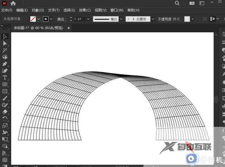Select the Magic Wand tool
Screen dimensions: 225x167
click(5, 50)
